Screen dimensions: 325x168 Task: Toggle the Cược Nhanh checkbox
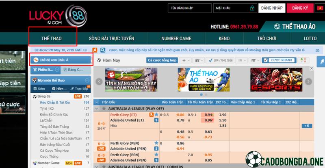[x=266, y=60]
